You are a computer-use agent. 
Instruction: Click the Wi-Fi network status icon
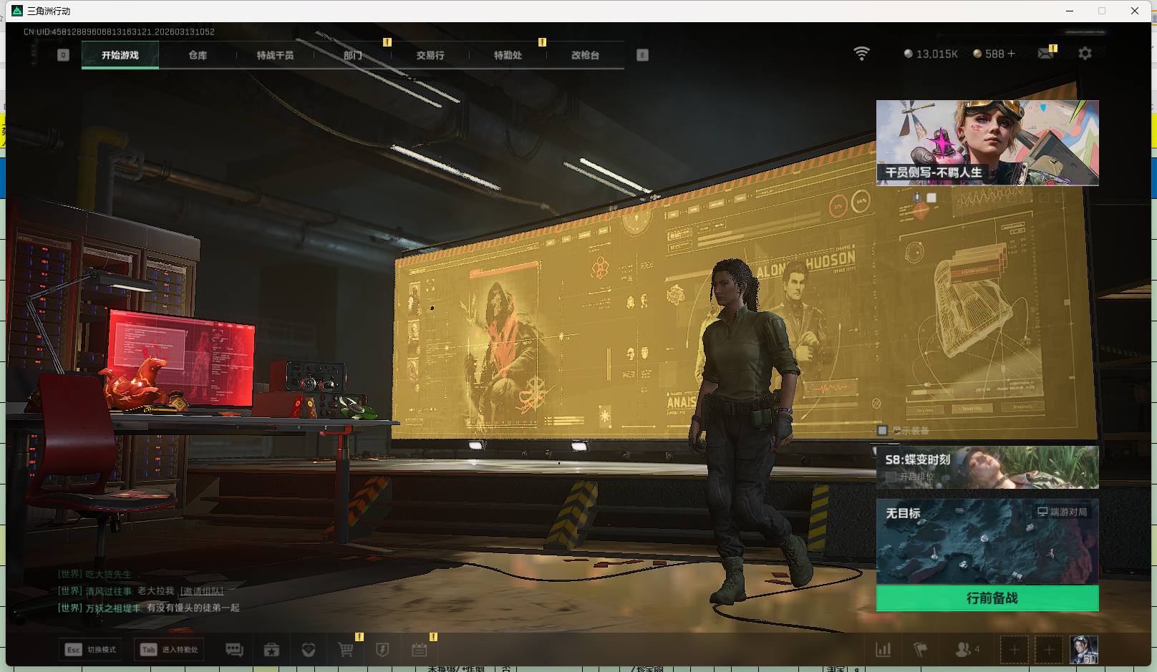(x=862, y=54)
